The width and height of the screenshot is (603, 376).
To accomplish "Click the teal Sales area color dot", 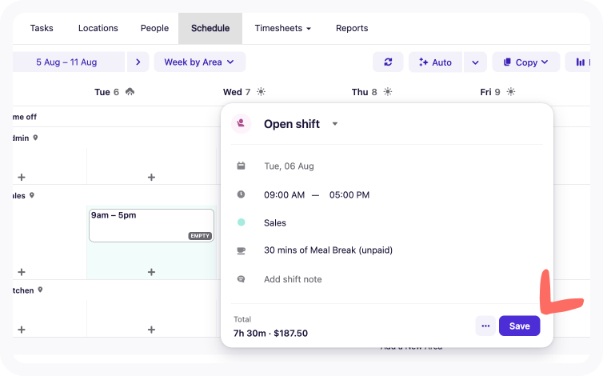I will click(x=241, y=222).
